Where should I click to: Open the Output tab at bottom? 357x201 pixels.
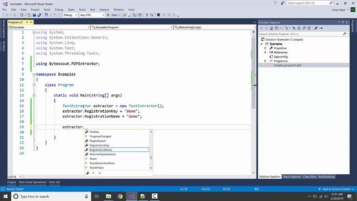click(12, 183)
